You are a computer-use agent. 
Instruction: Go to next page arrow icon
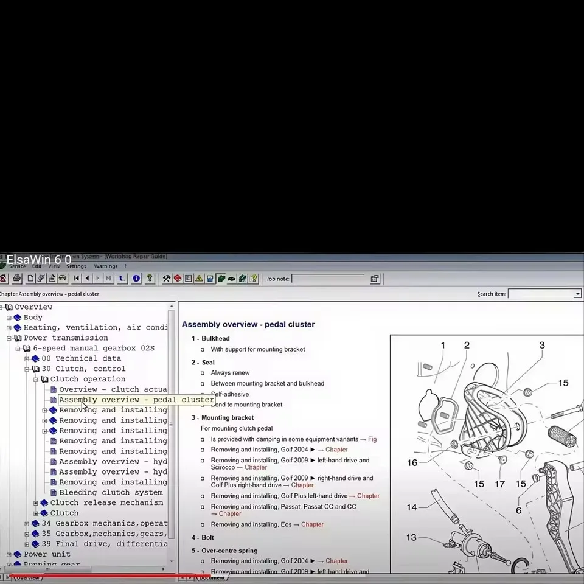coord(98,278)
